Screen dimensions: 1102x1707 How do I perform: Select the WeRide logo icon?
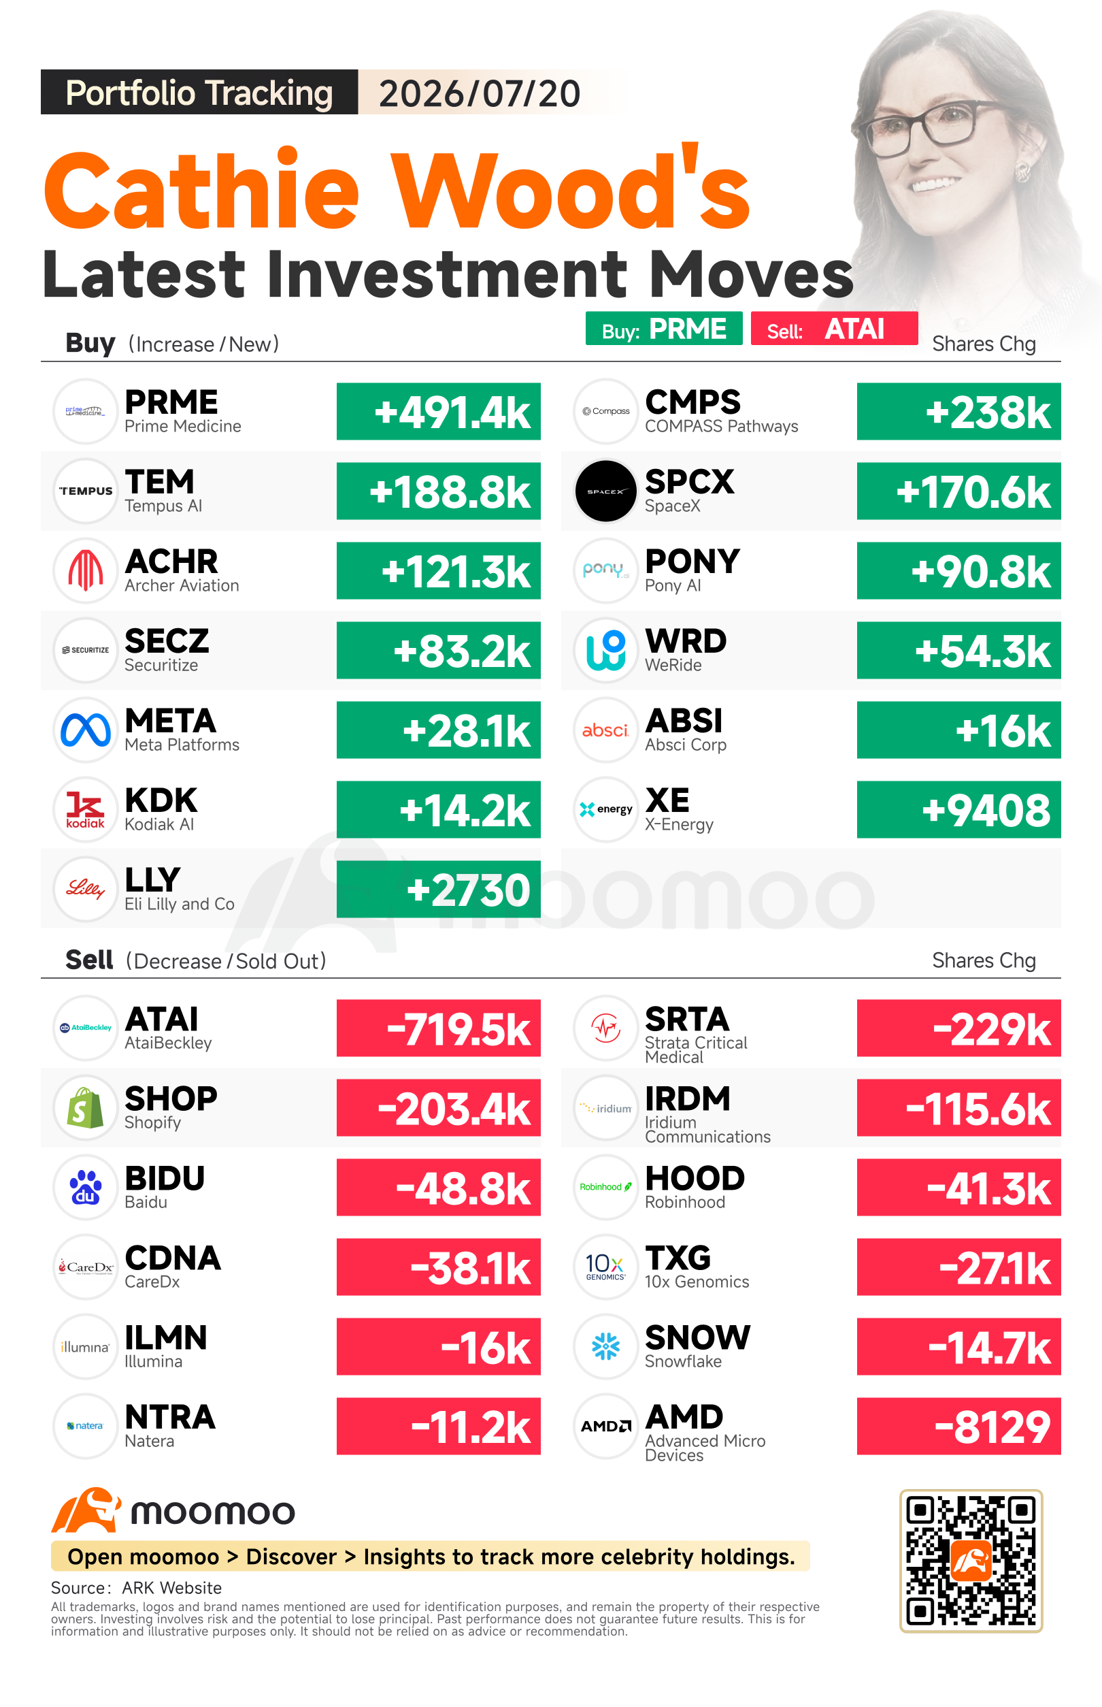[605, 650]
